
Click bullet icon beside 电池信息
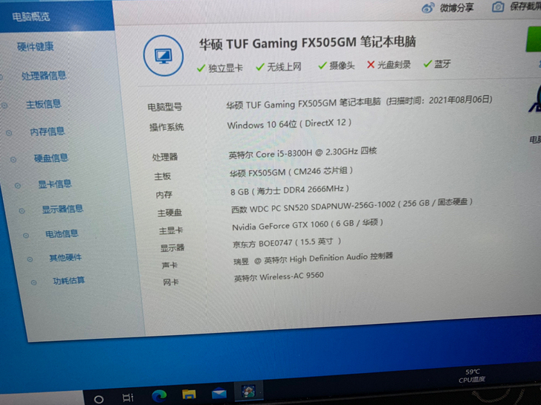tap(26, 236)
